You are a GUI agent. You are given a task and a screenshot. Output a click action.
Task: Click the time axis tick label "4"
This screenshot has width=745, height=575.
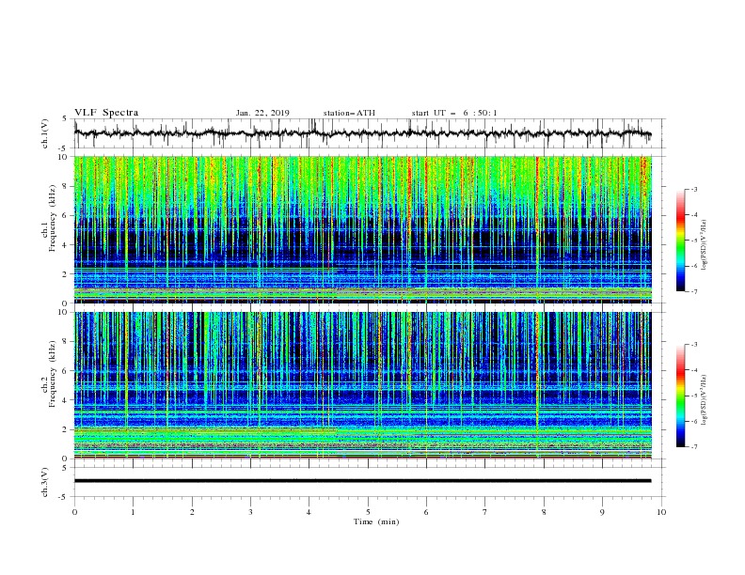(309, 512)
